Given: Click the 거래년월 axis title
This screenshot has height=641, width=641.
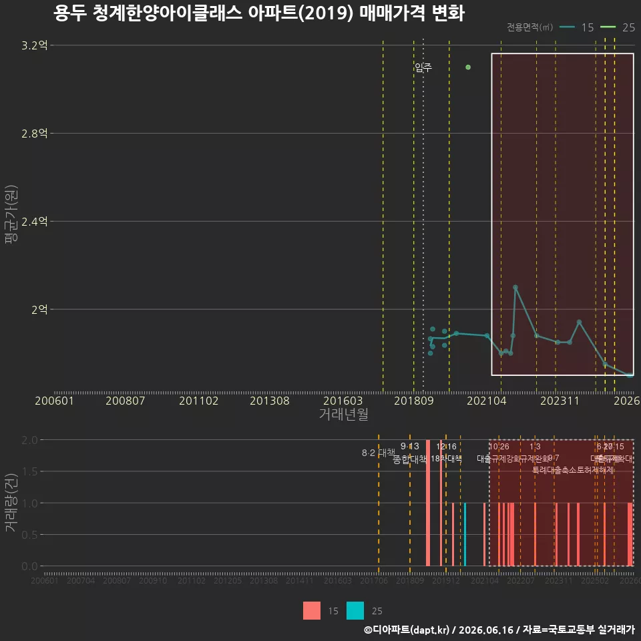Looking at the screenshot, I should [343, 414].
